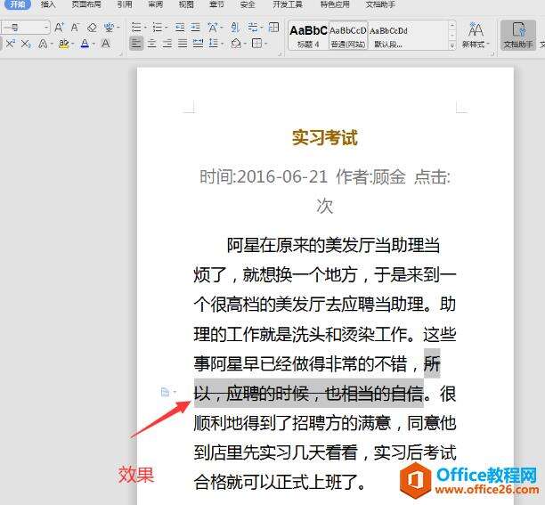This screenshot has height=505, width=545.
Task: Switch to the 开始 tab
Action: pos(18,4)
